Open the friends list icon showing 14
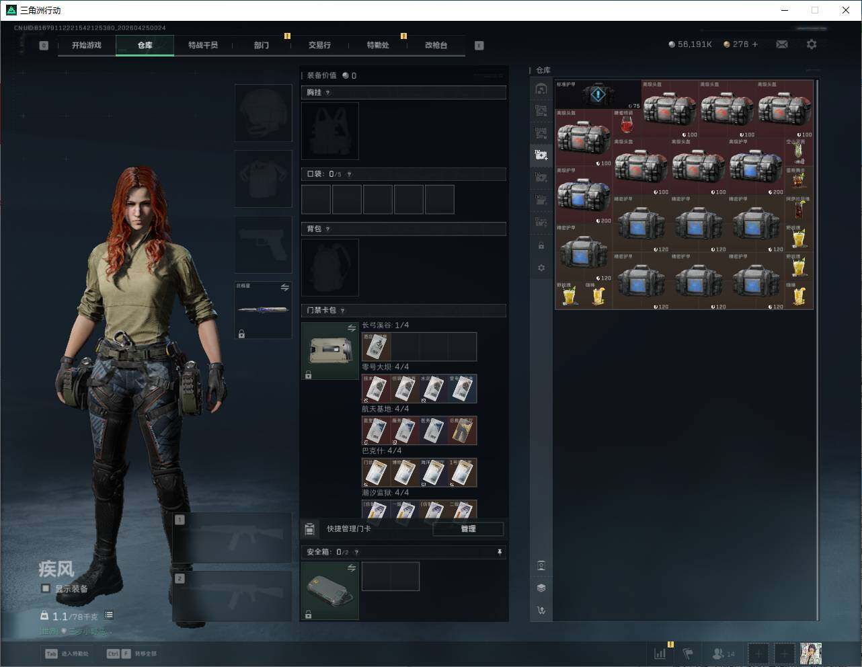 tap(723, 653)
